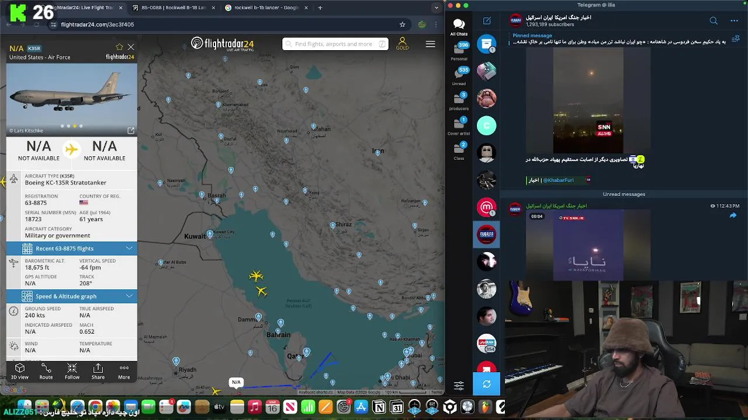The image size is (748, 420).
Task: Open browser tab list dropdown
Action: [437, 8]
